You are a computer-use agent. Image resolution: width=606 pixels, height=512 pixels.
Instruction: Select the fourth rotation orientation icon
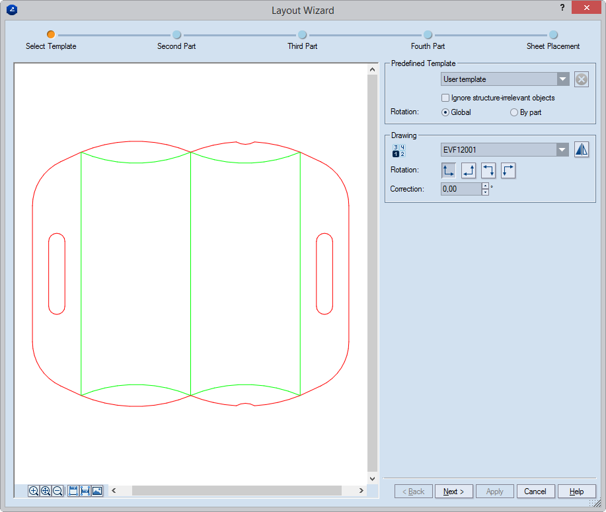coord(508,170)
